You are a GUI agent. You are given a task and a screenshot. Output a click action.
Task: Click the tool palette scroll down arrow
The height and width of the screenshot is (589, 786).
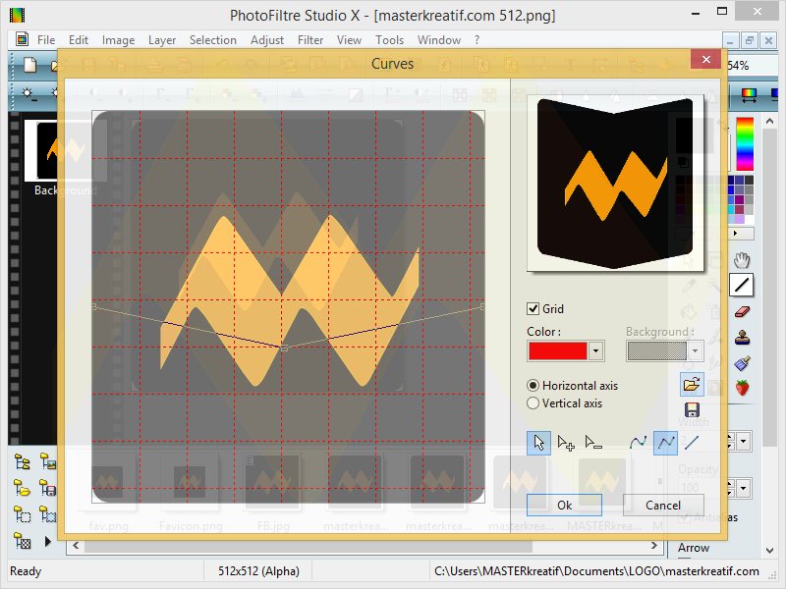[x=770, y=550]
